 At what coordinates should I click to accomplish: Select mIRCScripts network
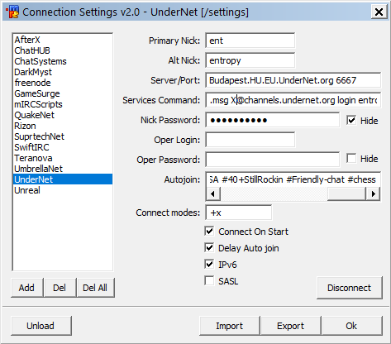[63, 104]
